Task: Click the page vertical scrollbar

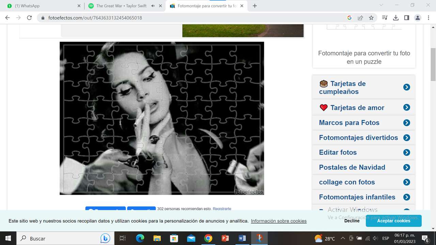Action: [x=433, y=65]
